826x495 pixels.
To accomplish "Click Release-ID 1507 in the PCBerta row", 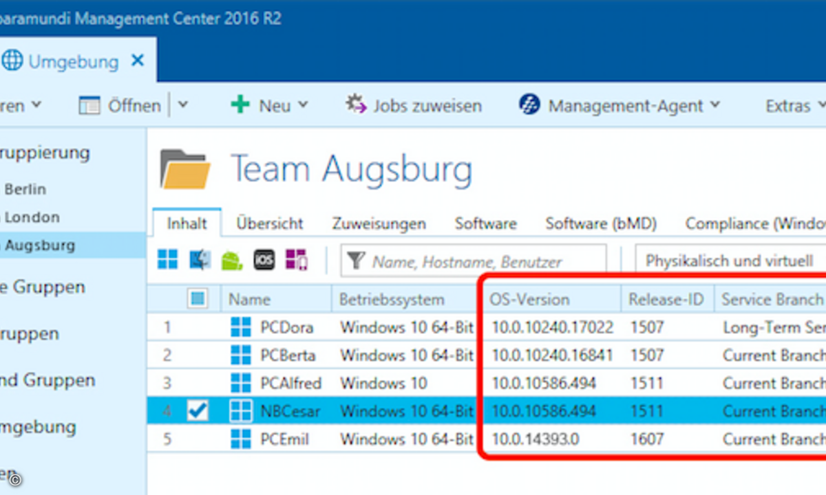I will tap(647, 355).
